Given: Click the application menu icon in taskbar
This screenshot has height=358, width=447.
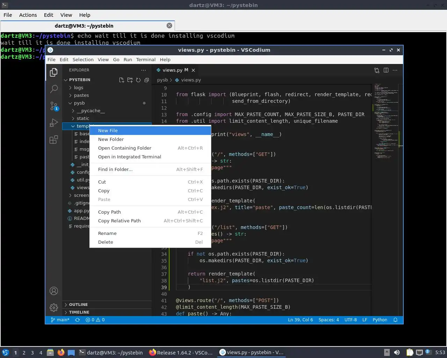Looking at the screenshot, I should (5, 352).
